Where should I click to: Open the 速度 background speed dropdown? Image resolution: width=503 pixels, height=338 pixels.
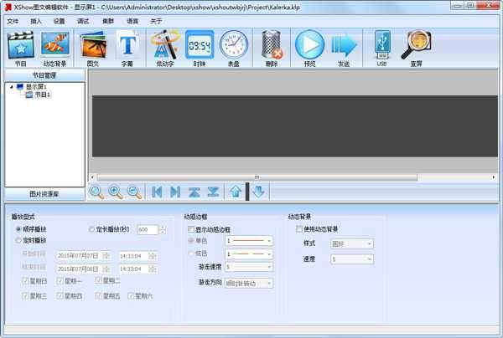point(352,259)
